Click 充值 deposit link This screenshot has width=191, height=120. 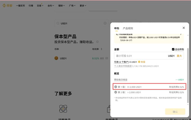tap(142, 62)
